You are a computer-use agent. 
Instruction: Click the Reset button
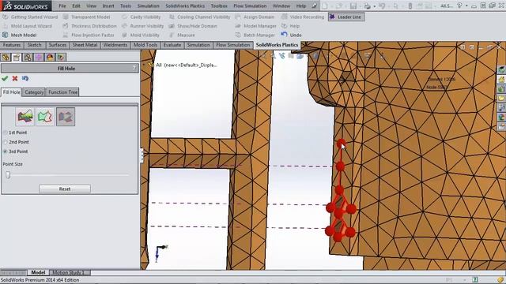coord(65,189)
